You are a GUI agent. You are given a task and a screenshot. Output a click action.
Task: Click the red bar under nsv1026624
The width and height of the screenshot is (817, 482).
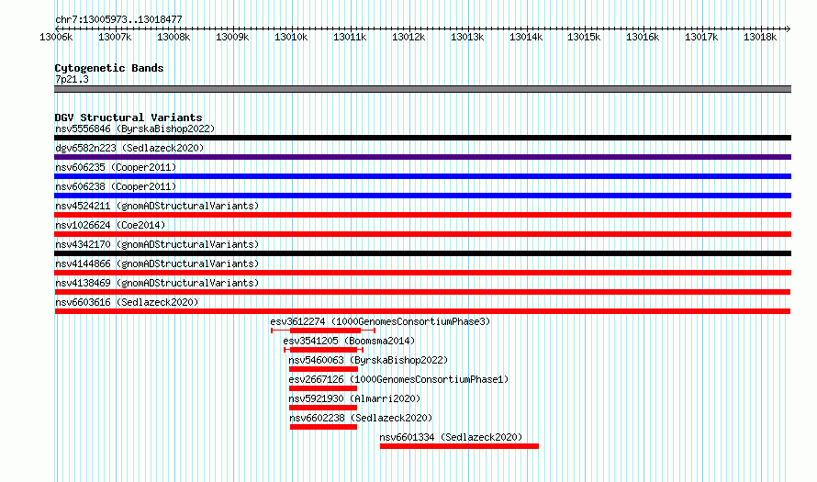click(422, 234)
